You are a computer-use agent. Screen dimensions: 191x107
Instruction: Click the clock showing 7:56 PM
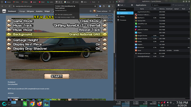[x=182, y=103]
